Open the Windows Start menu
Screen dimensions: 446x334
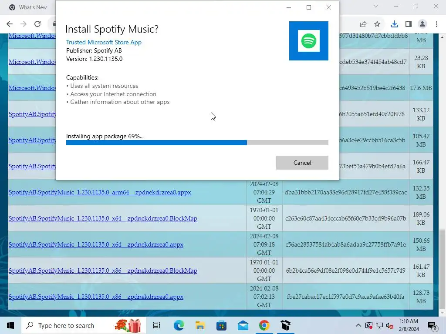(10, 325)
